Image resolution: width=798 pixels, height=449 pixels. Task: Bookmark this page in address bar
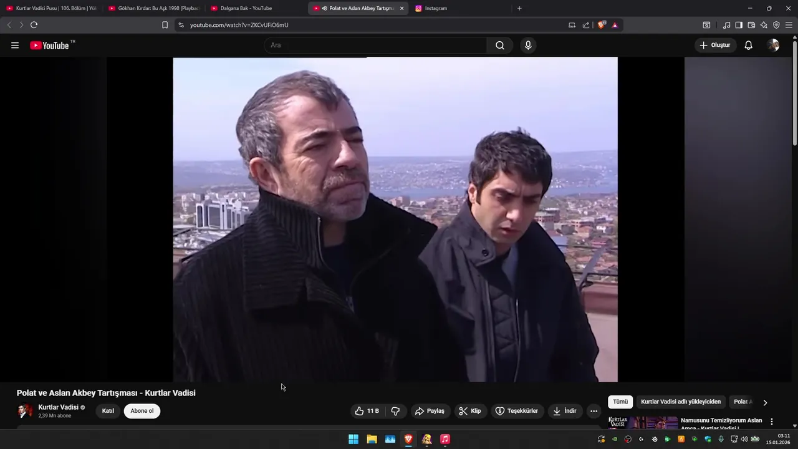click(165, 25)
